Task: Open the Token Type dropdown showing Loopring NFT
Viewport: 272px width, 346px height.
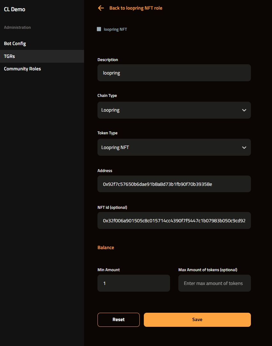Action: point(169,147)
